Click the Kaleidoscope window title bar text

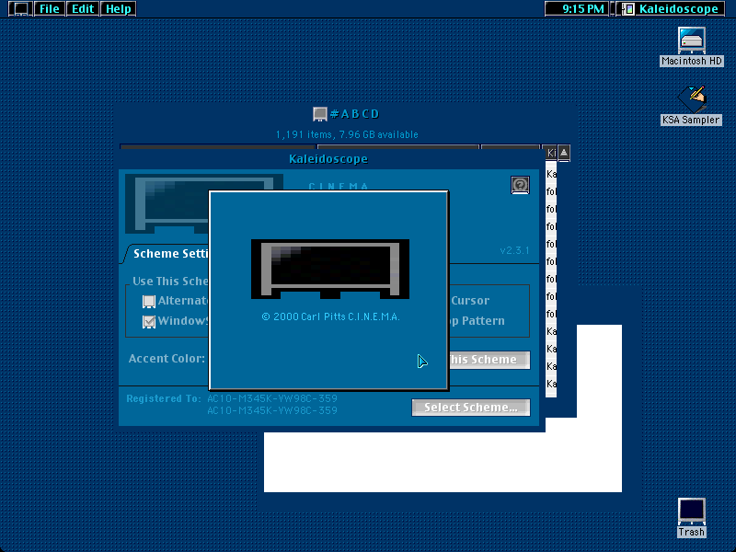[328, 159]
